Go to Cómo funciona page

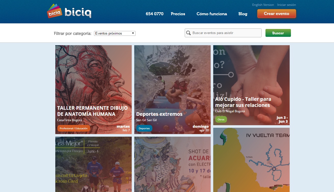tap(212, 14)
